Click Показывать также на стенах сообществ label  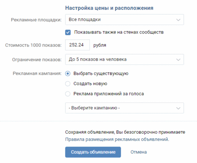coord(119,32)
